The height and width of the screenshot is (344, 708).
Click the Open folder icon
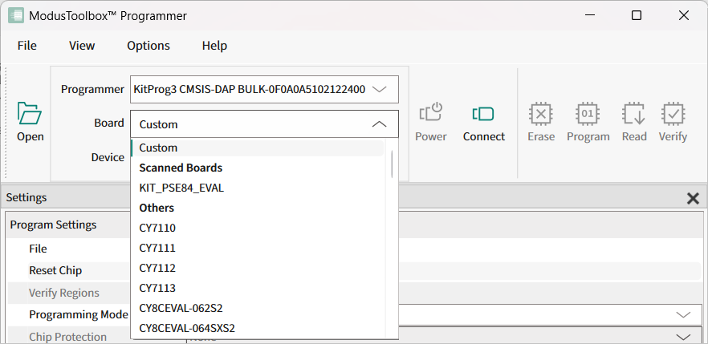(30, 114)
